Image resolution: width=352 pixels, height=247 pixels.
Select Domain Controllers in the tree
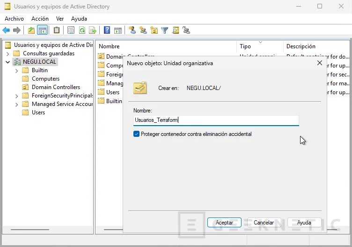(56, 87)
